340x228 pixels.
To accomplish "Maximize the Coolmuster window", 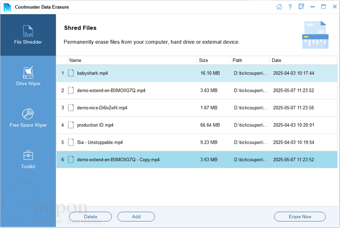I will (323, 7).
